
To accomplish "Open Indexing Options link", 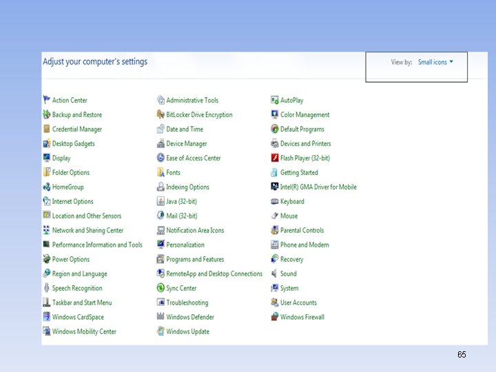I will tap(187, 187).
